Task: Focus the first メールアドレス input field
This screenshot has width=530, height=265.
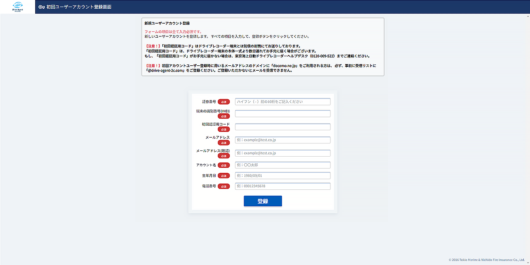Action: point(282,140)
